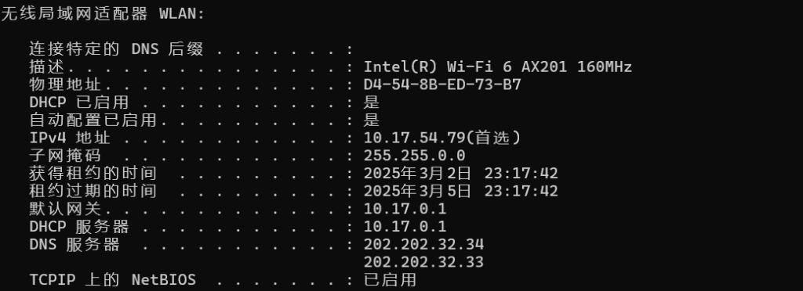
Task: Click the secondary DNS 202.202.32.33
Action: (x=423, y=262)
